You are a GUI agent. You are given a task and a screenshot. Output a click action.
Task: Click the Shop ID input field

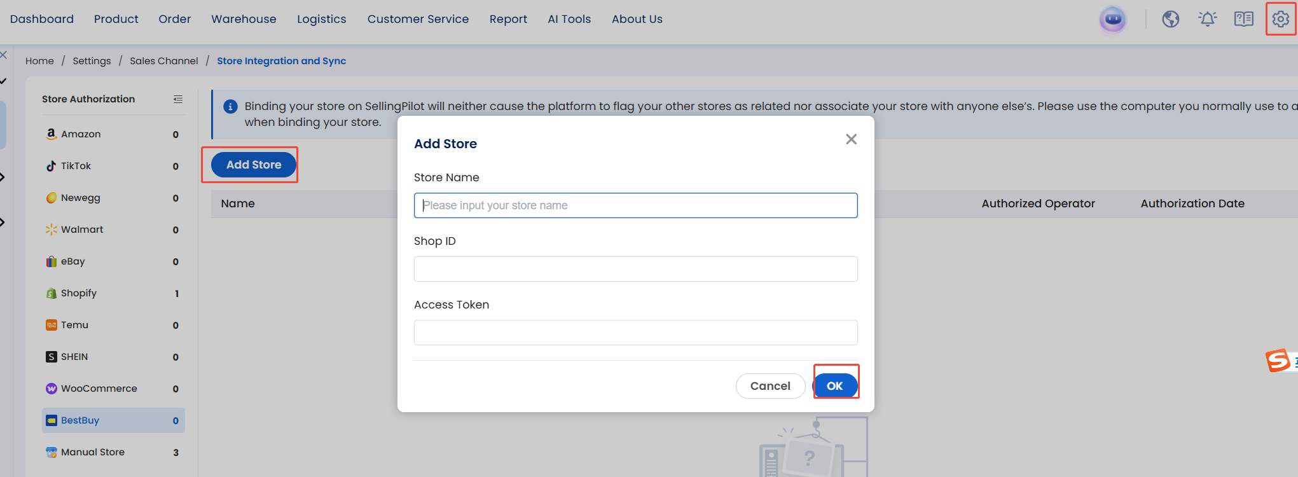pyautogui.click(x=635, y=269)
